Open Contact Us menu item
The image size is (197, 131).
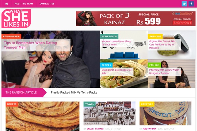coord(47,4)
